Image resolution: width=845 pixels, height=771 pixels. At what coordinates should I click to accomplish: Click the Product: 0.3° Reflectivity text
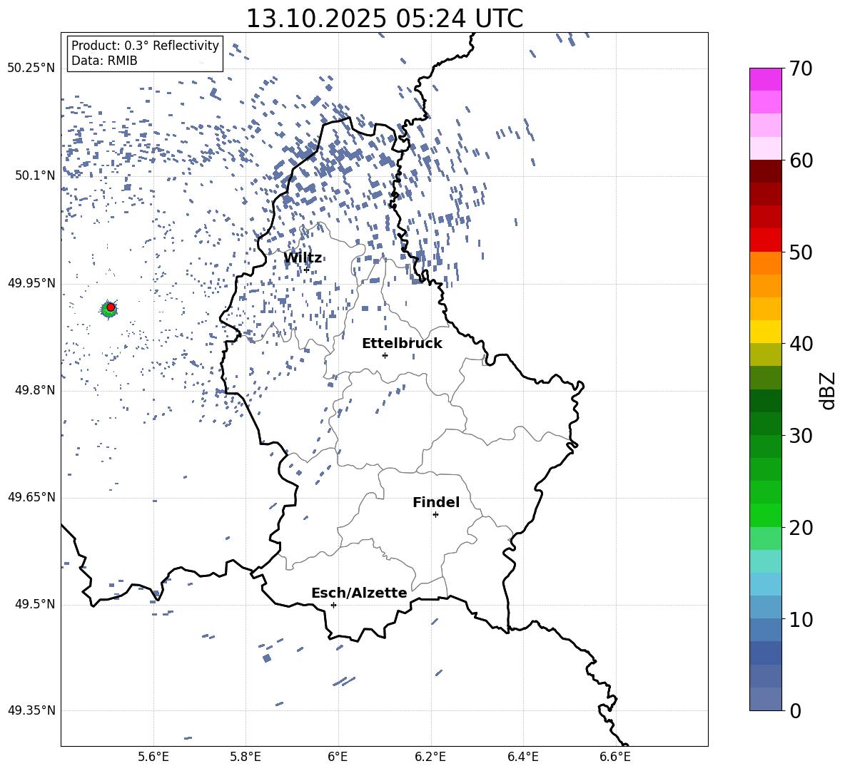click(x=145, y=45)
